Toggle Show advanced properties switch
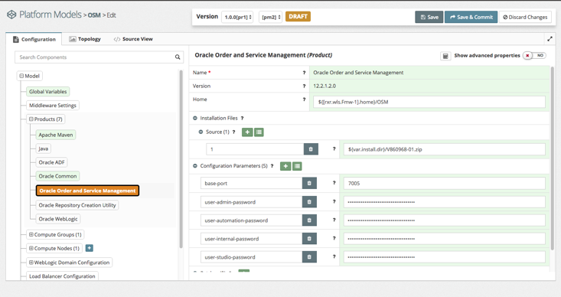 tap(534, 55)
